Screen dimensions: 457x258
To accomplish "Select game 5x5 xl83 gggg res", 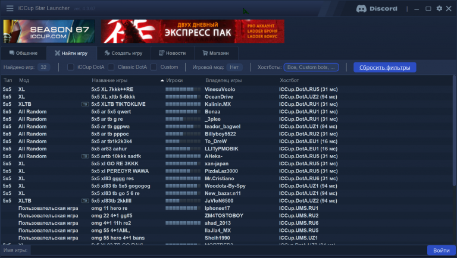I will pos(227,178).
